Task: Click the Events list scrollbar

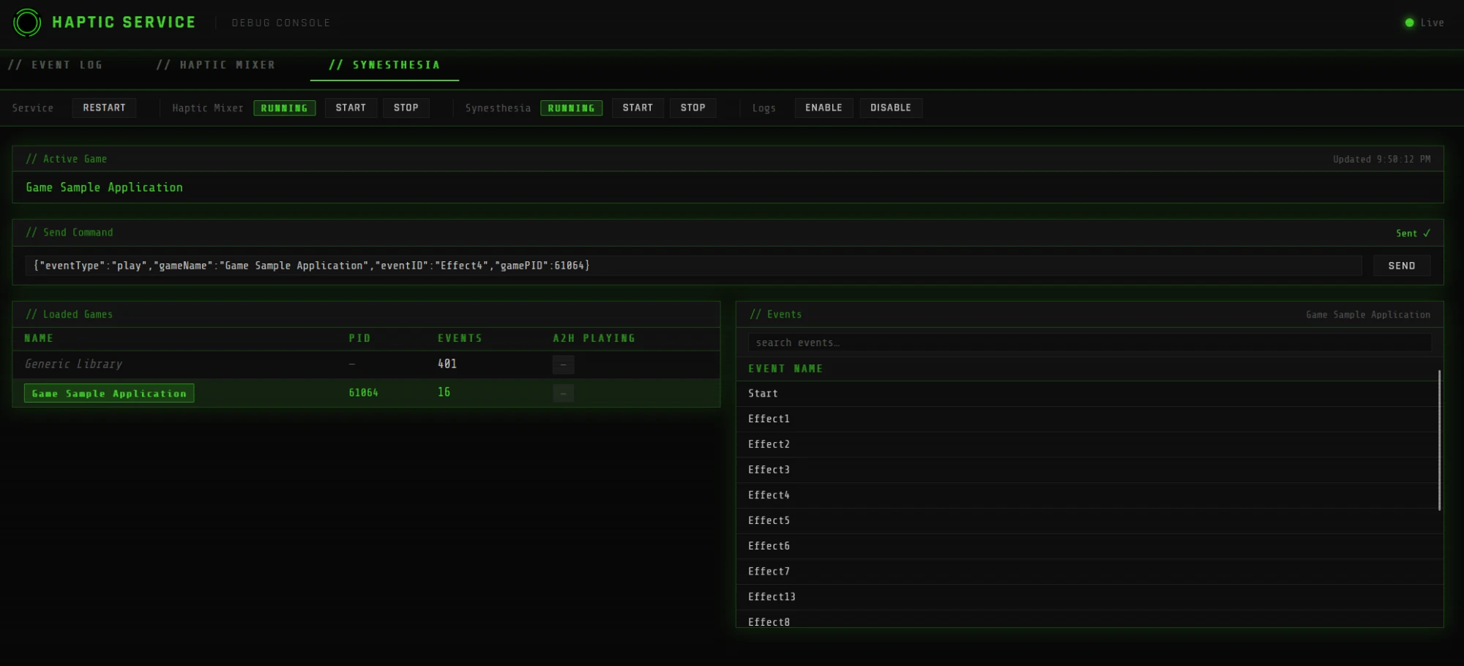Action: coord(1439,440)
